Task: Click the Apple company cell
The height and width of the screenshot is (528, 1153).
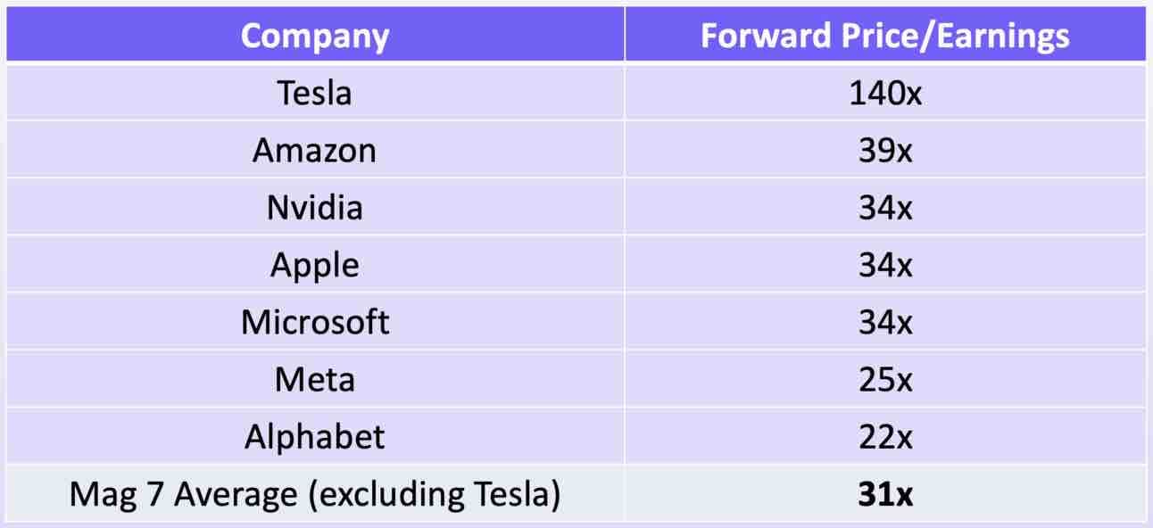Action: pos(315,265)
